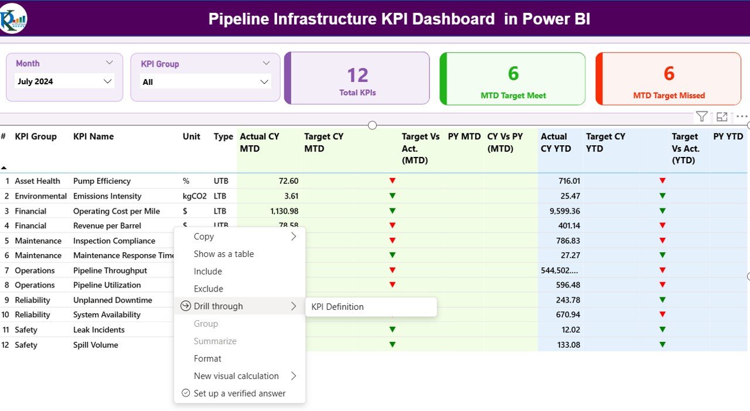Viewport: 750px width, 411px height.
Task: Open the table in focus mode
Action: 721,117
